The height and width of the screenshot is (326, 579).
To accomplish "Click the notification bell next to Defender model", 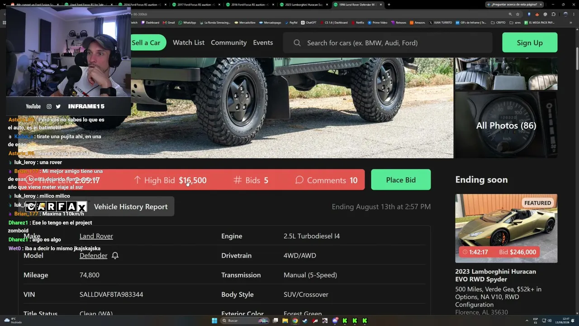I will tap(115, 256).
